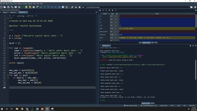Continue debugging with the double-arrow icon
Screen dimensions: 197x111
click(x=56, y=7)
